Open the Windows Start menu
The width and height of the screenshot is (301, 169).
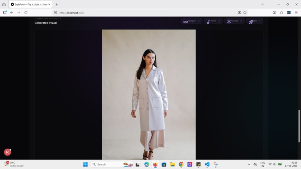point(85,165)
